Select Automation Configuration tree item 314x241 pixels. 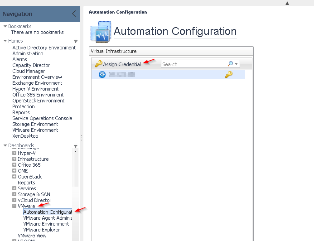(48, 212)
